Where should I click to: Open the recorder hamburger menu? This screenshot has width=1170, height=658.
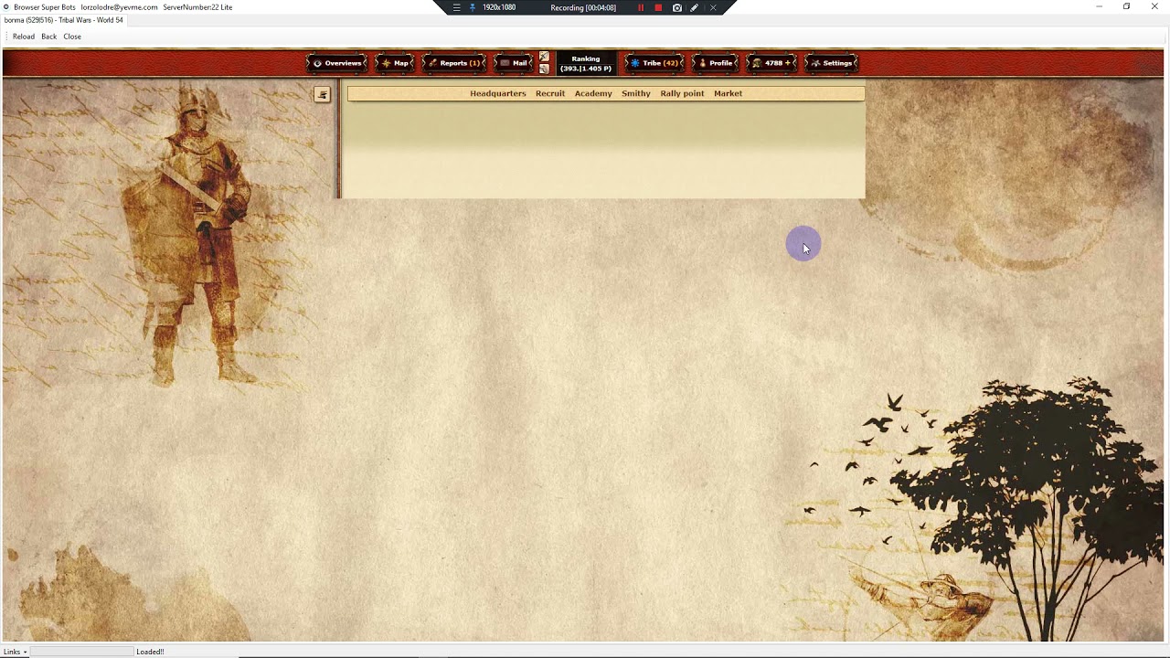pos(457,7)
